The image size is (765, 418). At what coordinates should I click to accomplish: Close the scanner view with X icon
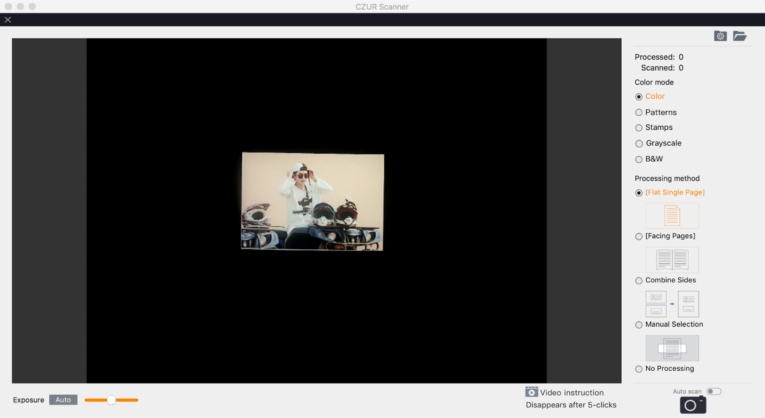[x=8, y=20]
